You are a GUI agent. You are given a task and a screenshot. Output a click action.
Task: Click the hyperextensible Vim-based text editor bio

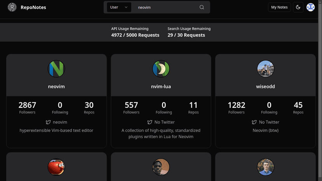(56, 130)
